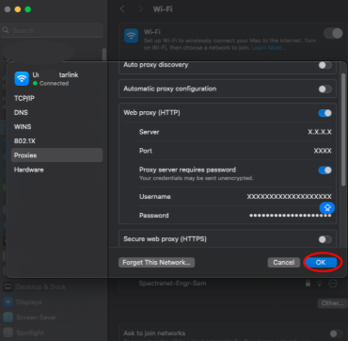Click the Desktop & Dock icon in sidebar
This screenshot has width=348, height=341.
click(x=8, y=287)
